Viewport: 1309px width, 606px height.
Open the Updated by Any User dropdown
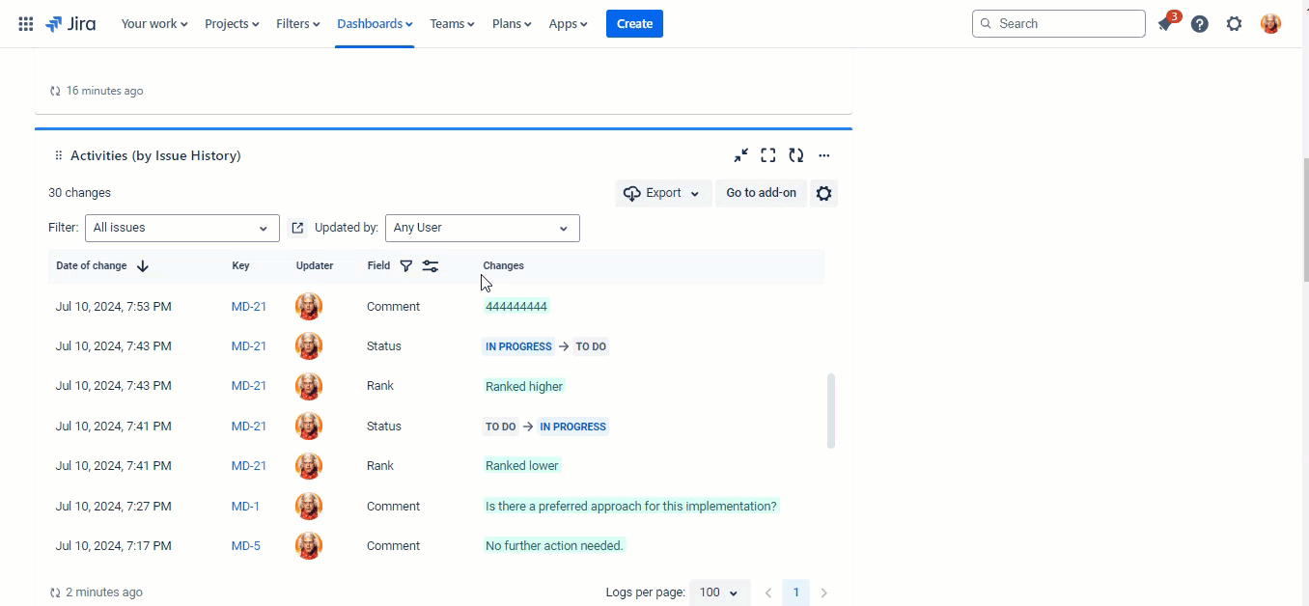tap(482, 228)
